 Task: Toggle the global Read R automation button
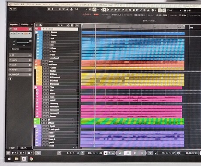point(60,9)
